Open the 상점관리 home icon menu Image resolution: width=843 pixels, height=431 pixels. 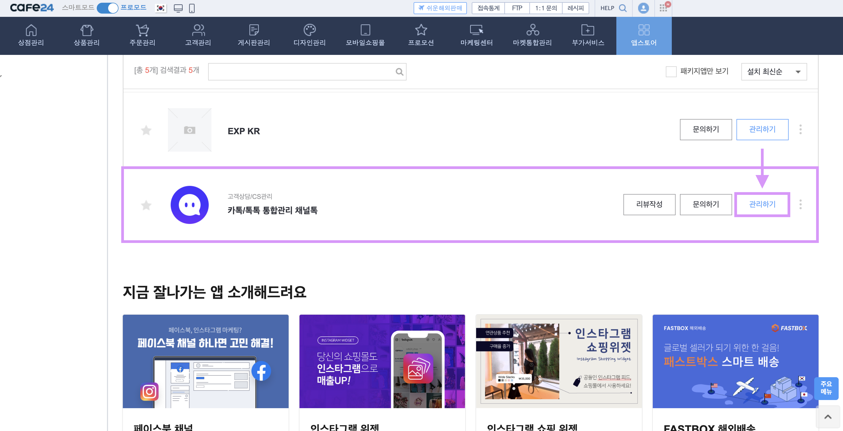pyautogui.click(x=31, y=35)
